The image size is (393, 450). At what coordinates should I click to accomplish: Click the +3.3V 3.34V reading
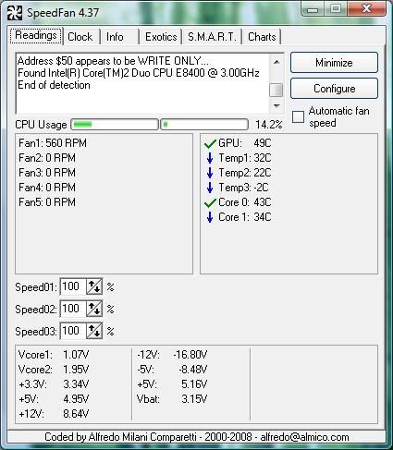54,384
